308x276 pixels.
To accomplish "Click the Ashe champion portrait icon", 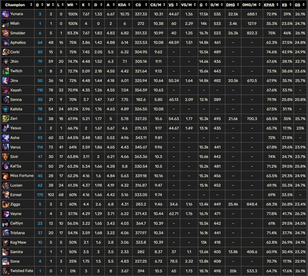I will (x=6, y=138).
